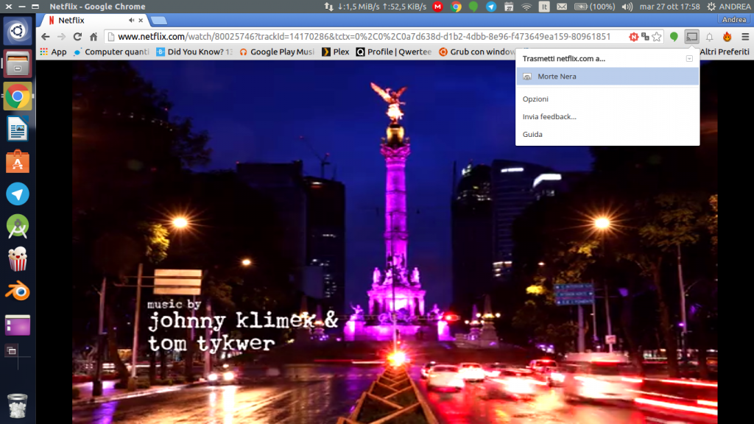Close the Netflix tab

pyautogui.click(x=141, y=20)
